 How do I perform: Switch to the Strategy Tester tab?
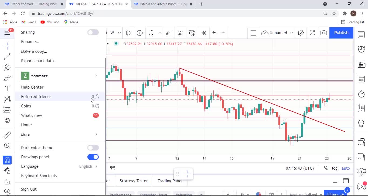click(134, 181)
